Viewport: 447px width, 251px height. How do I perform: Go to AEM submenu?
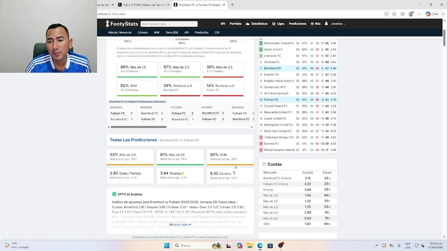[x=156, y=32]
